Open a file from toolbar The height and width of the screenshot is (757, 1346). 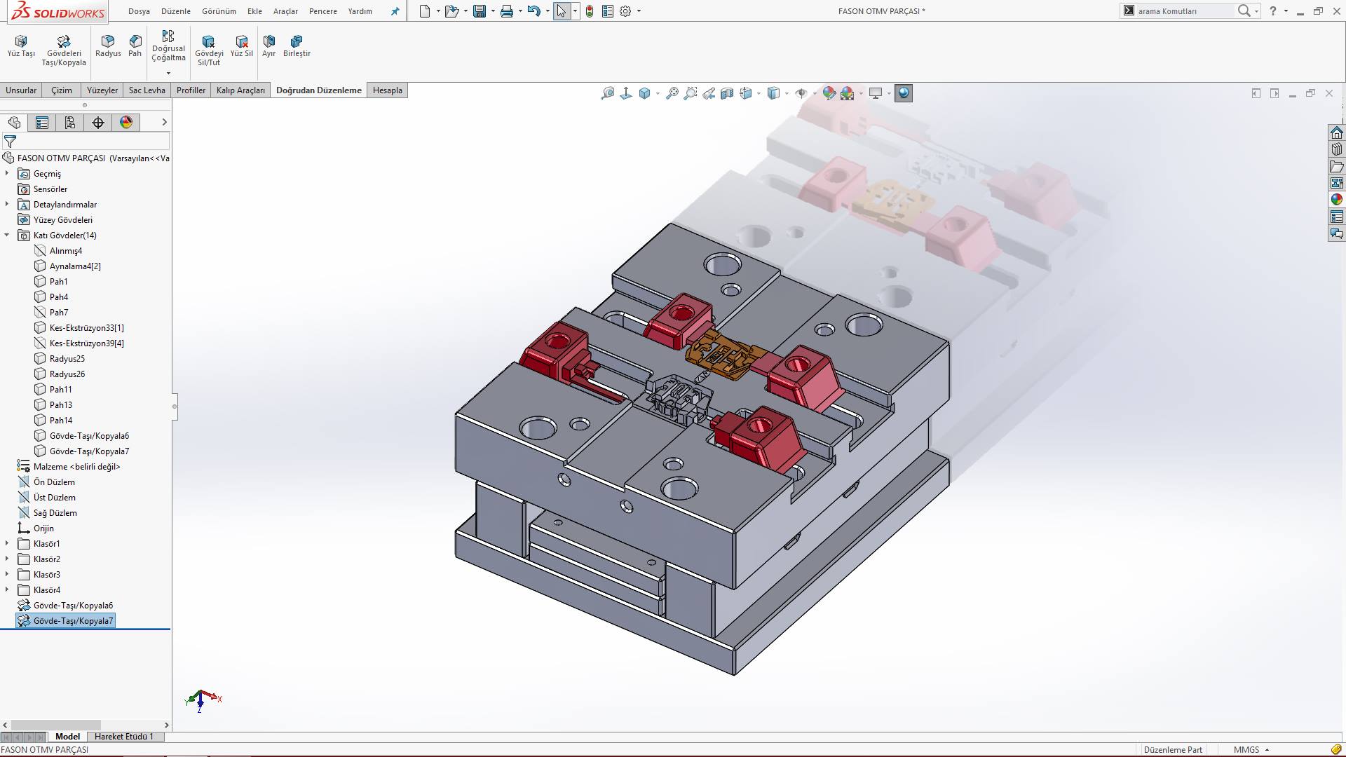452,11
